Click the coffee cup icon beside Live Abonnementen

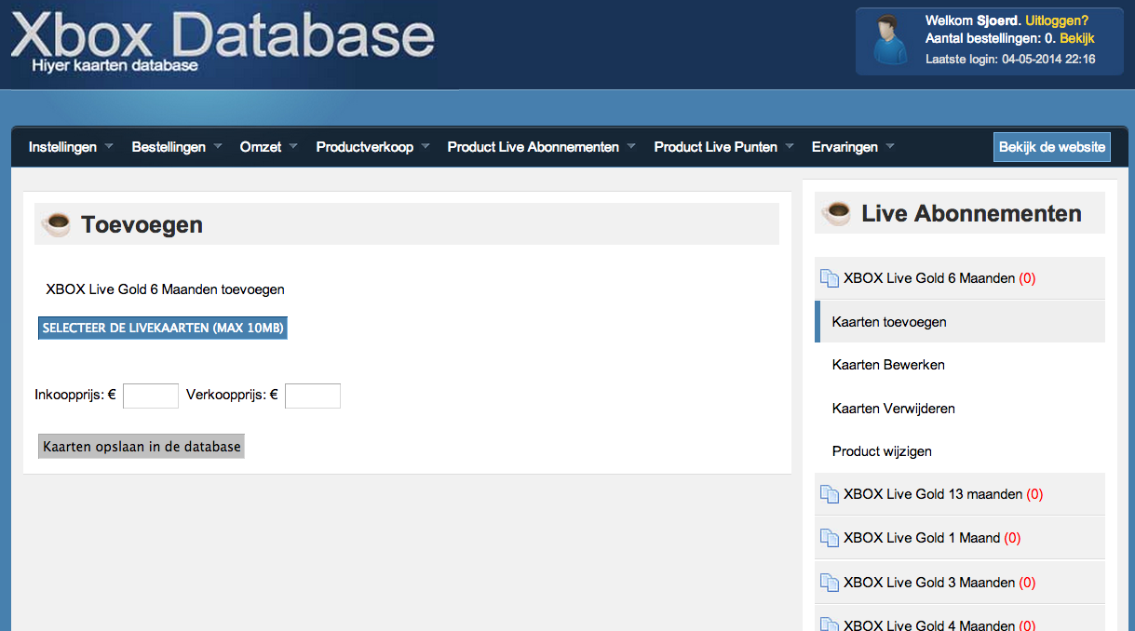[836, 213]
